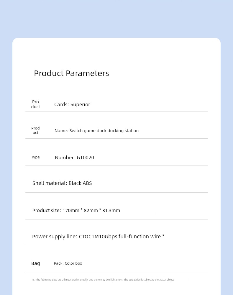The height and width of the screenshot is (295, 233).
Task: Click the "31.3mm" dimension value
Action: (111, 211)
